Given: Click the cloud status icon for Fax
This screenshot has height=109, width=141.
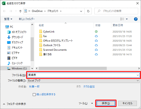Looking at the screenshot, I should tap(96, 36).
